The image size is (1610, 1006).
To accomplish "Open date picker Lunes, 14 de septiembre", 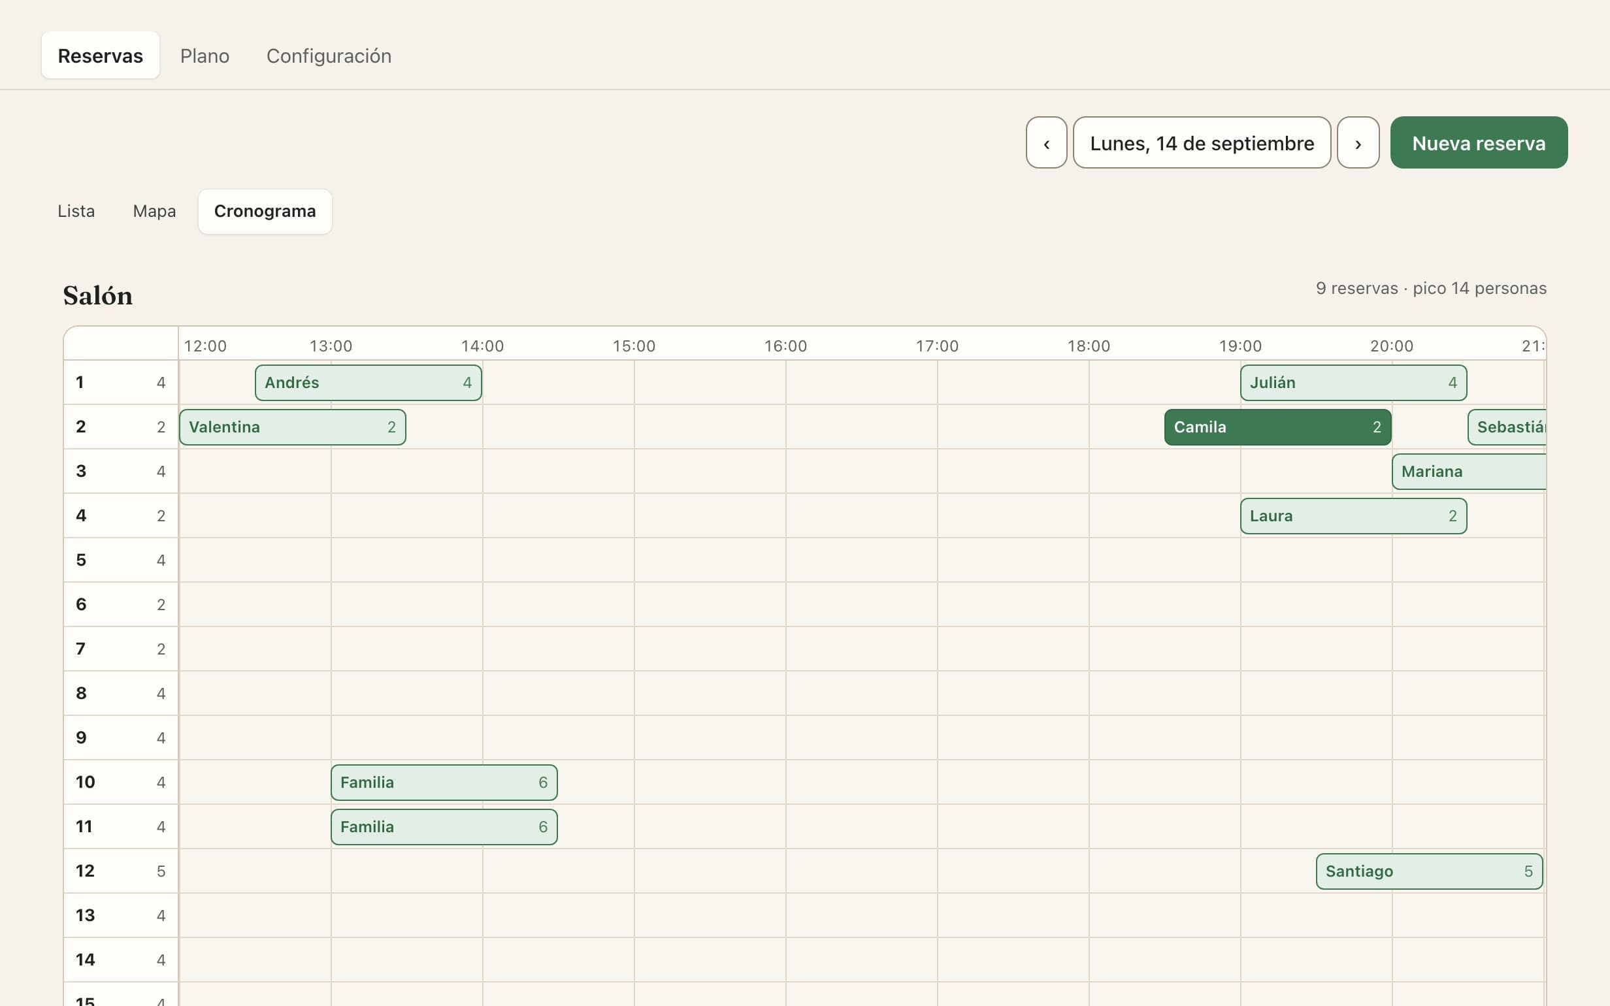I will click(1202, 142).
